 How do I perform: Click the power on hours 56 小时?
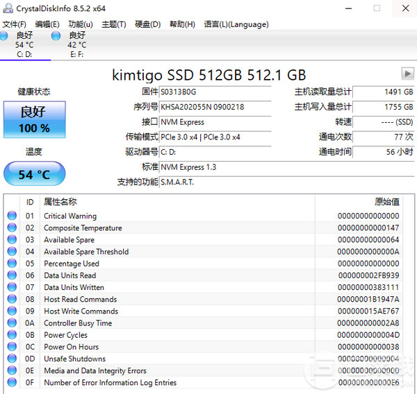383,152
